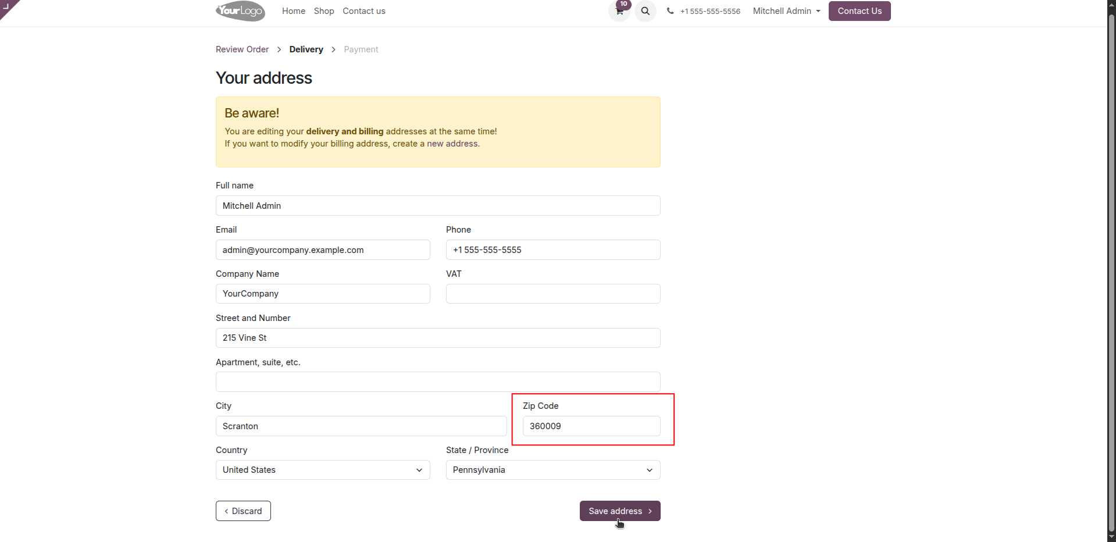Click the Street and Number field
Image resolution: width=1116 pixels, height=542 pixels.
point(438,338)
